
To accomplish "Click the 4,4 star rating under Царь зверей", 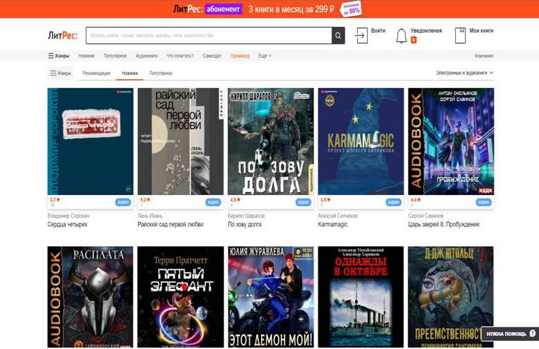I will (x=416, y=200).
